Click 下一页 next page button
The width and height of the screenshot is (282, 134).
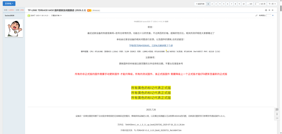[272, 4]
